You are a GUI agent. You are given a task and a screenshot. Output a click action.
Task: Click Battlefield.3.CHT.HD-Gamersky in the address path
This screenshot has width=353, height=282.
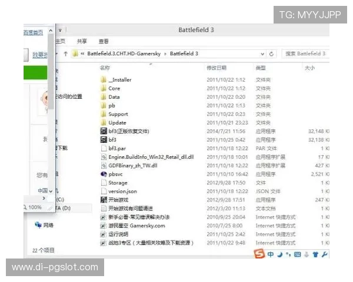(x=124, y=53)
